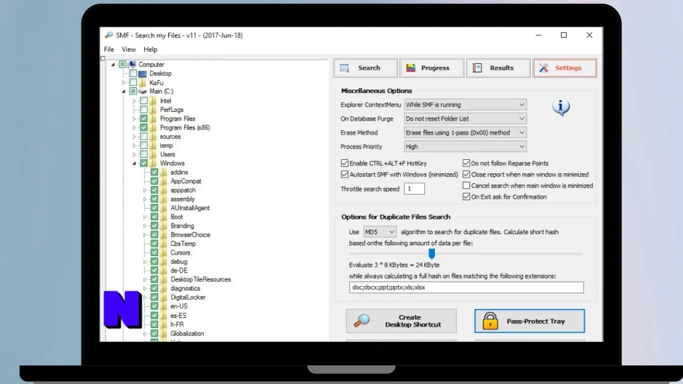Open Explorer ContextMenu dropdown
683x384 pixels.
tap(465, 105)
